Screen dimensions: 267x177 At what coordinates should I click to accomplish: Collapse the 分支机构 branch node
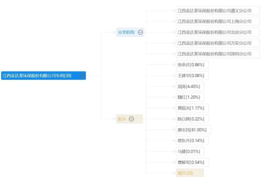tap(140, 32)
